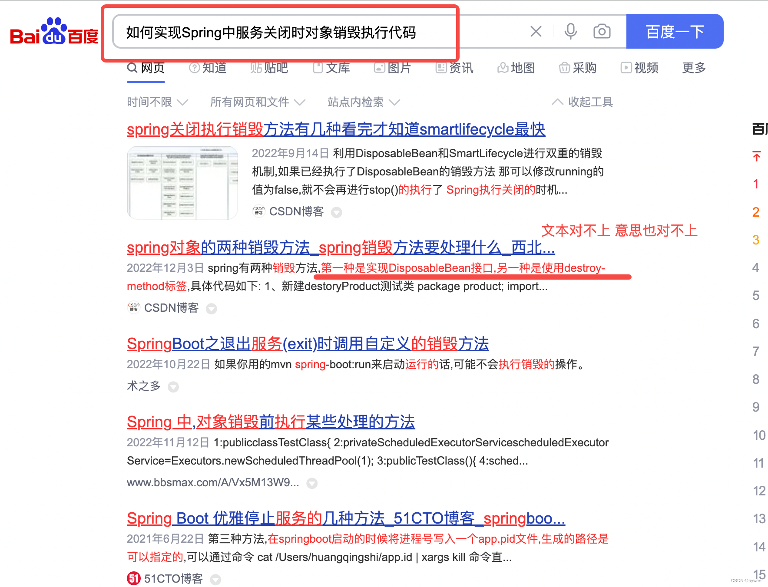Open SpringBoot之退出服务(exit) result link
This screenshot has height=587, width=768.
pos(308,344)
